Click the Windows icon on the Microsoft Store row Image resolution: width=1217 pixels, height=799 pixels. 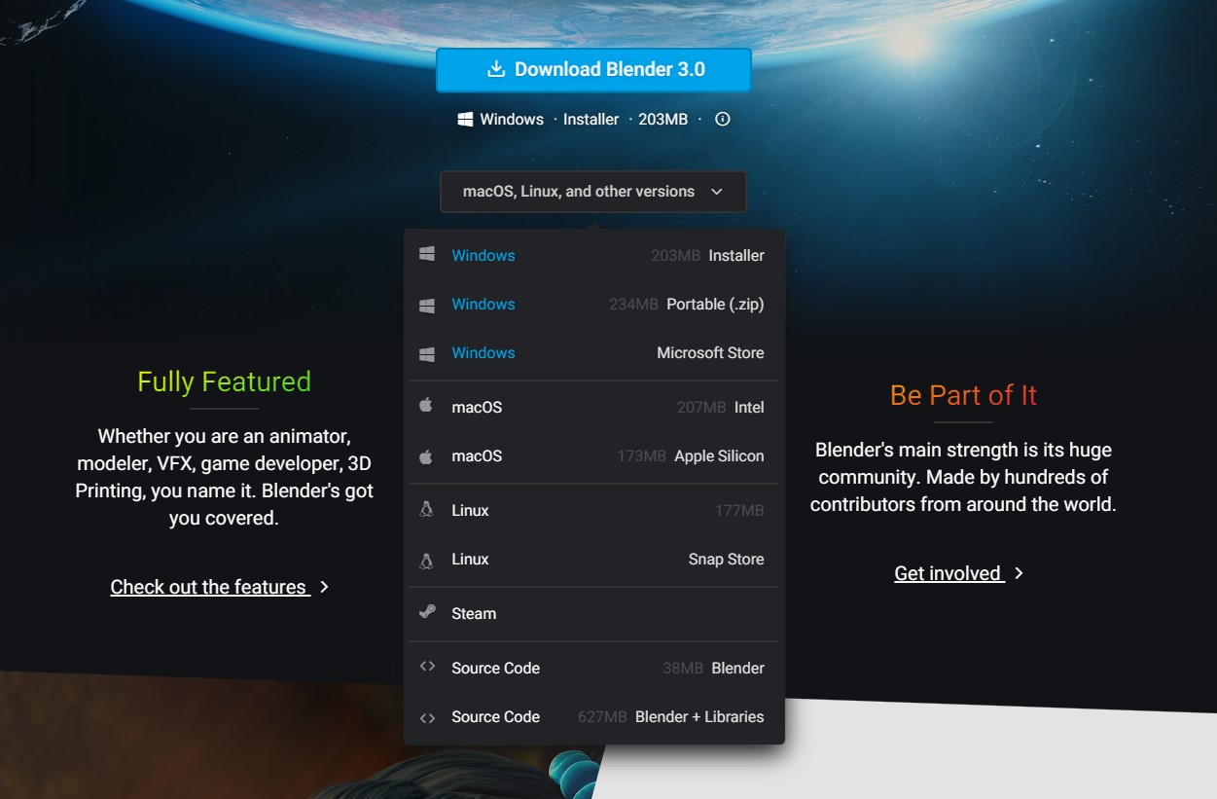[426, 353]
